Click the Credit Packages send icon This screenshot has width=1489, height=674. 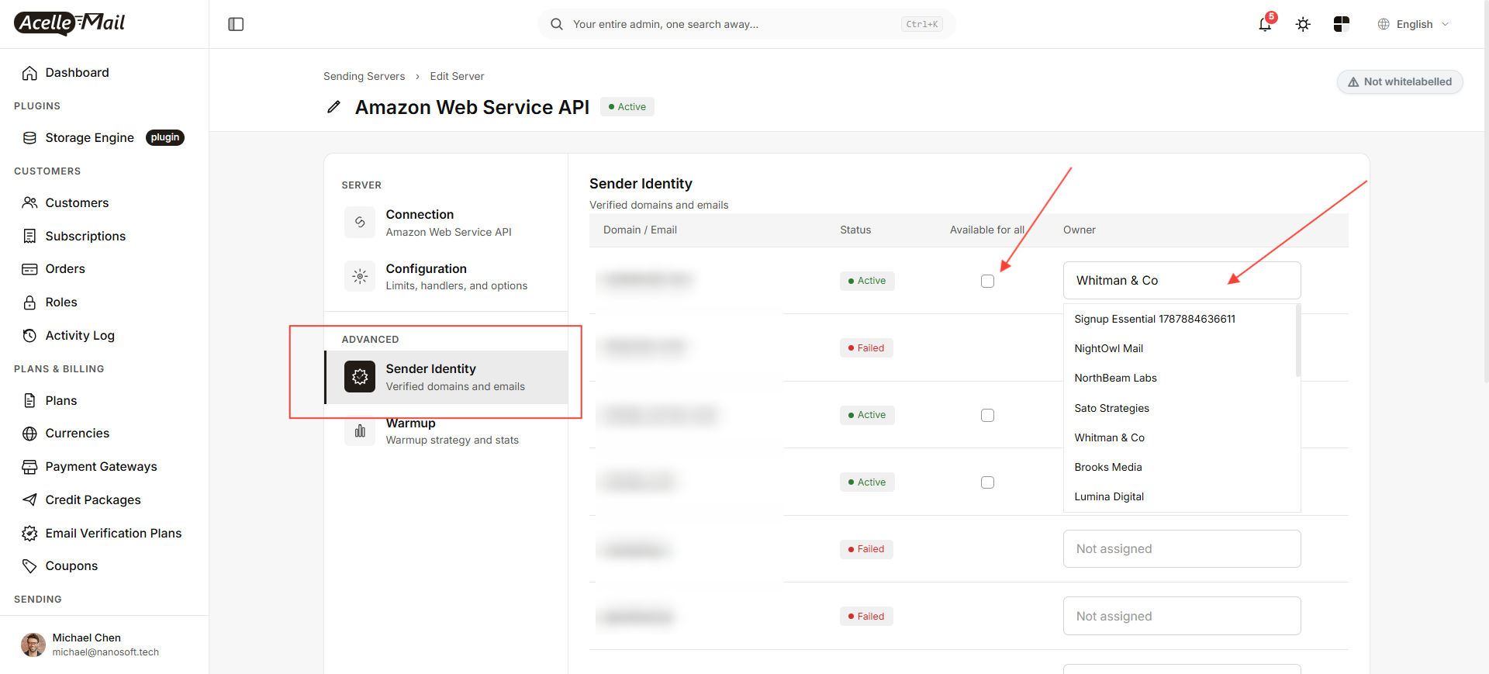[29, 500]
